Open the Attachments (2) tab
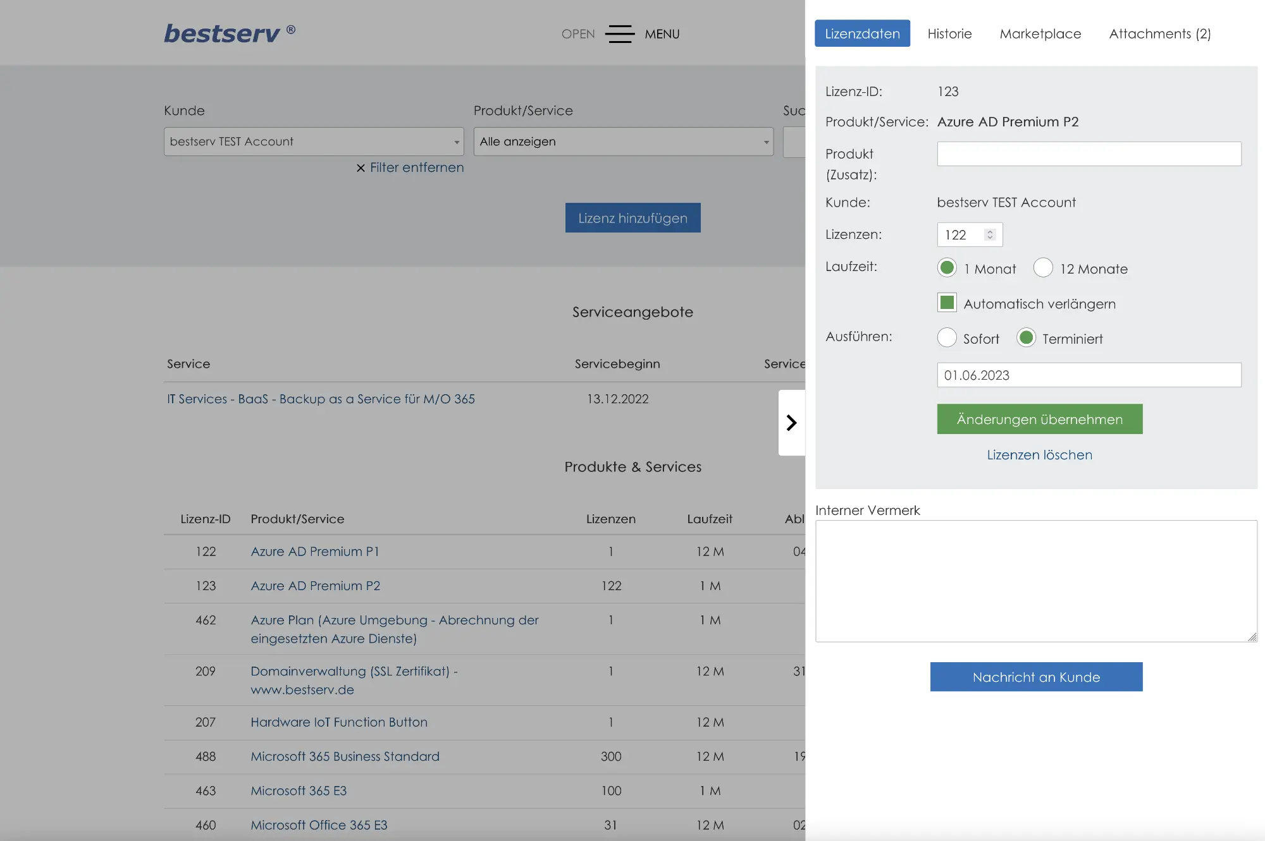The image size is (1265, 841). 1160,33
